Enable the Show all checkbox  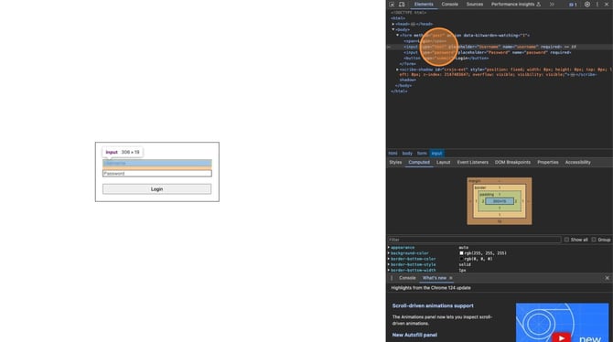(566, 240)
